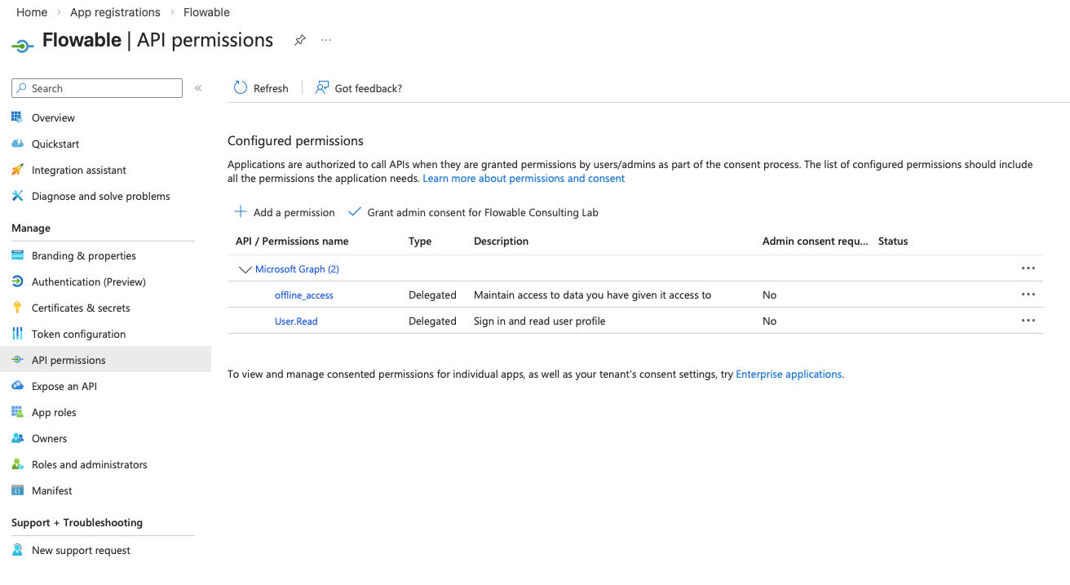This screenshot has width=1070, height=585.
Task: Open the ellipsis menu for User.Read row
Action: coord(1028,321)
